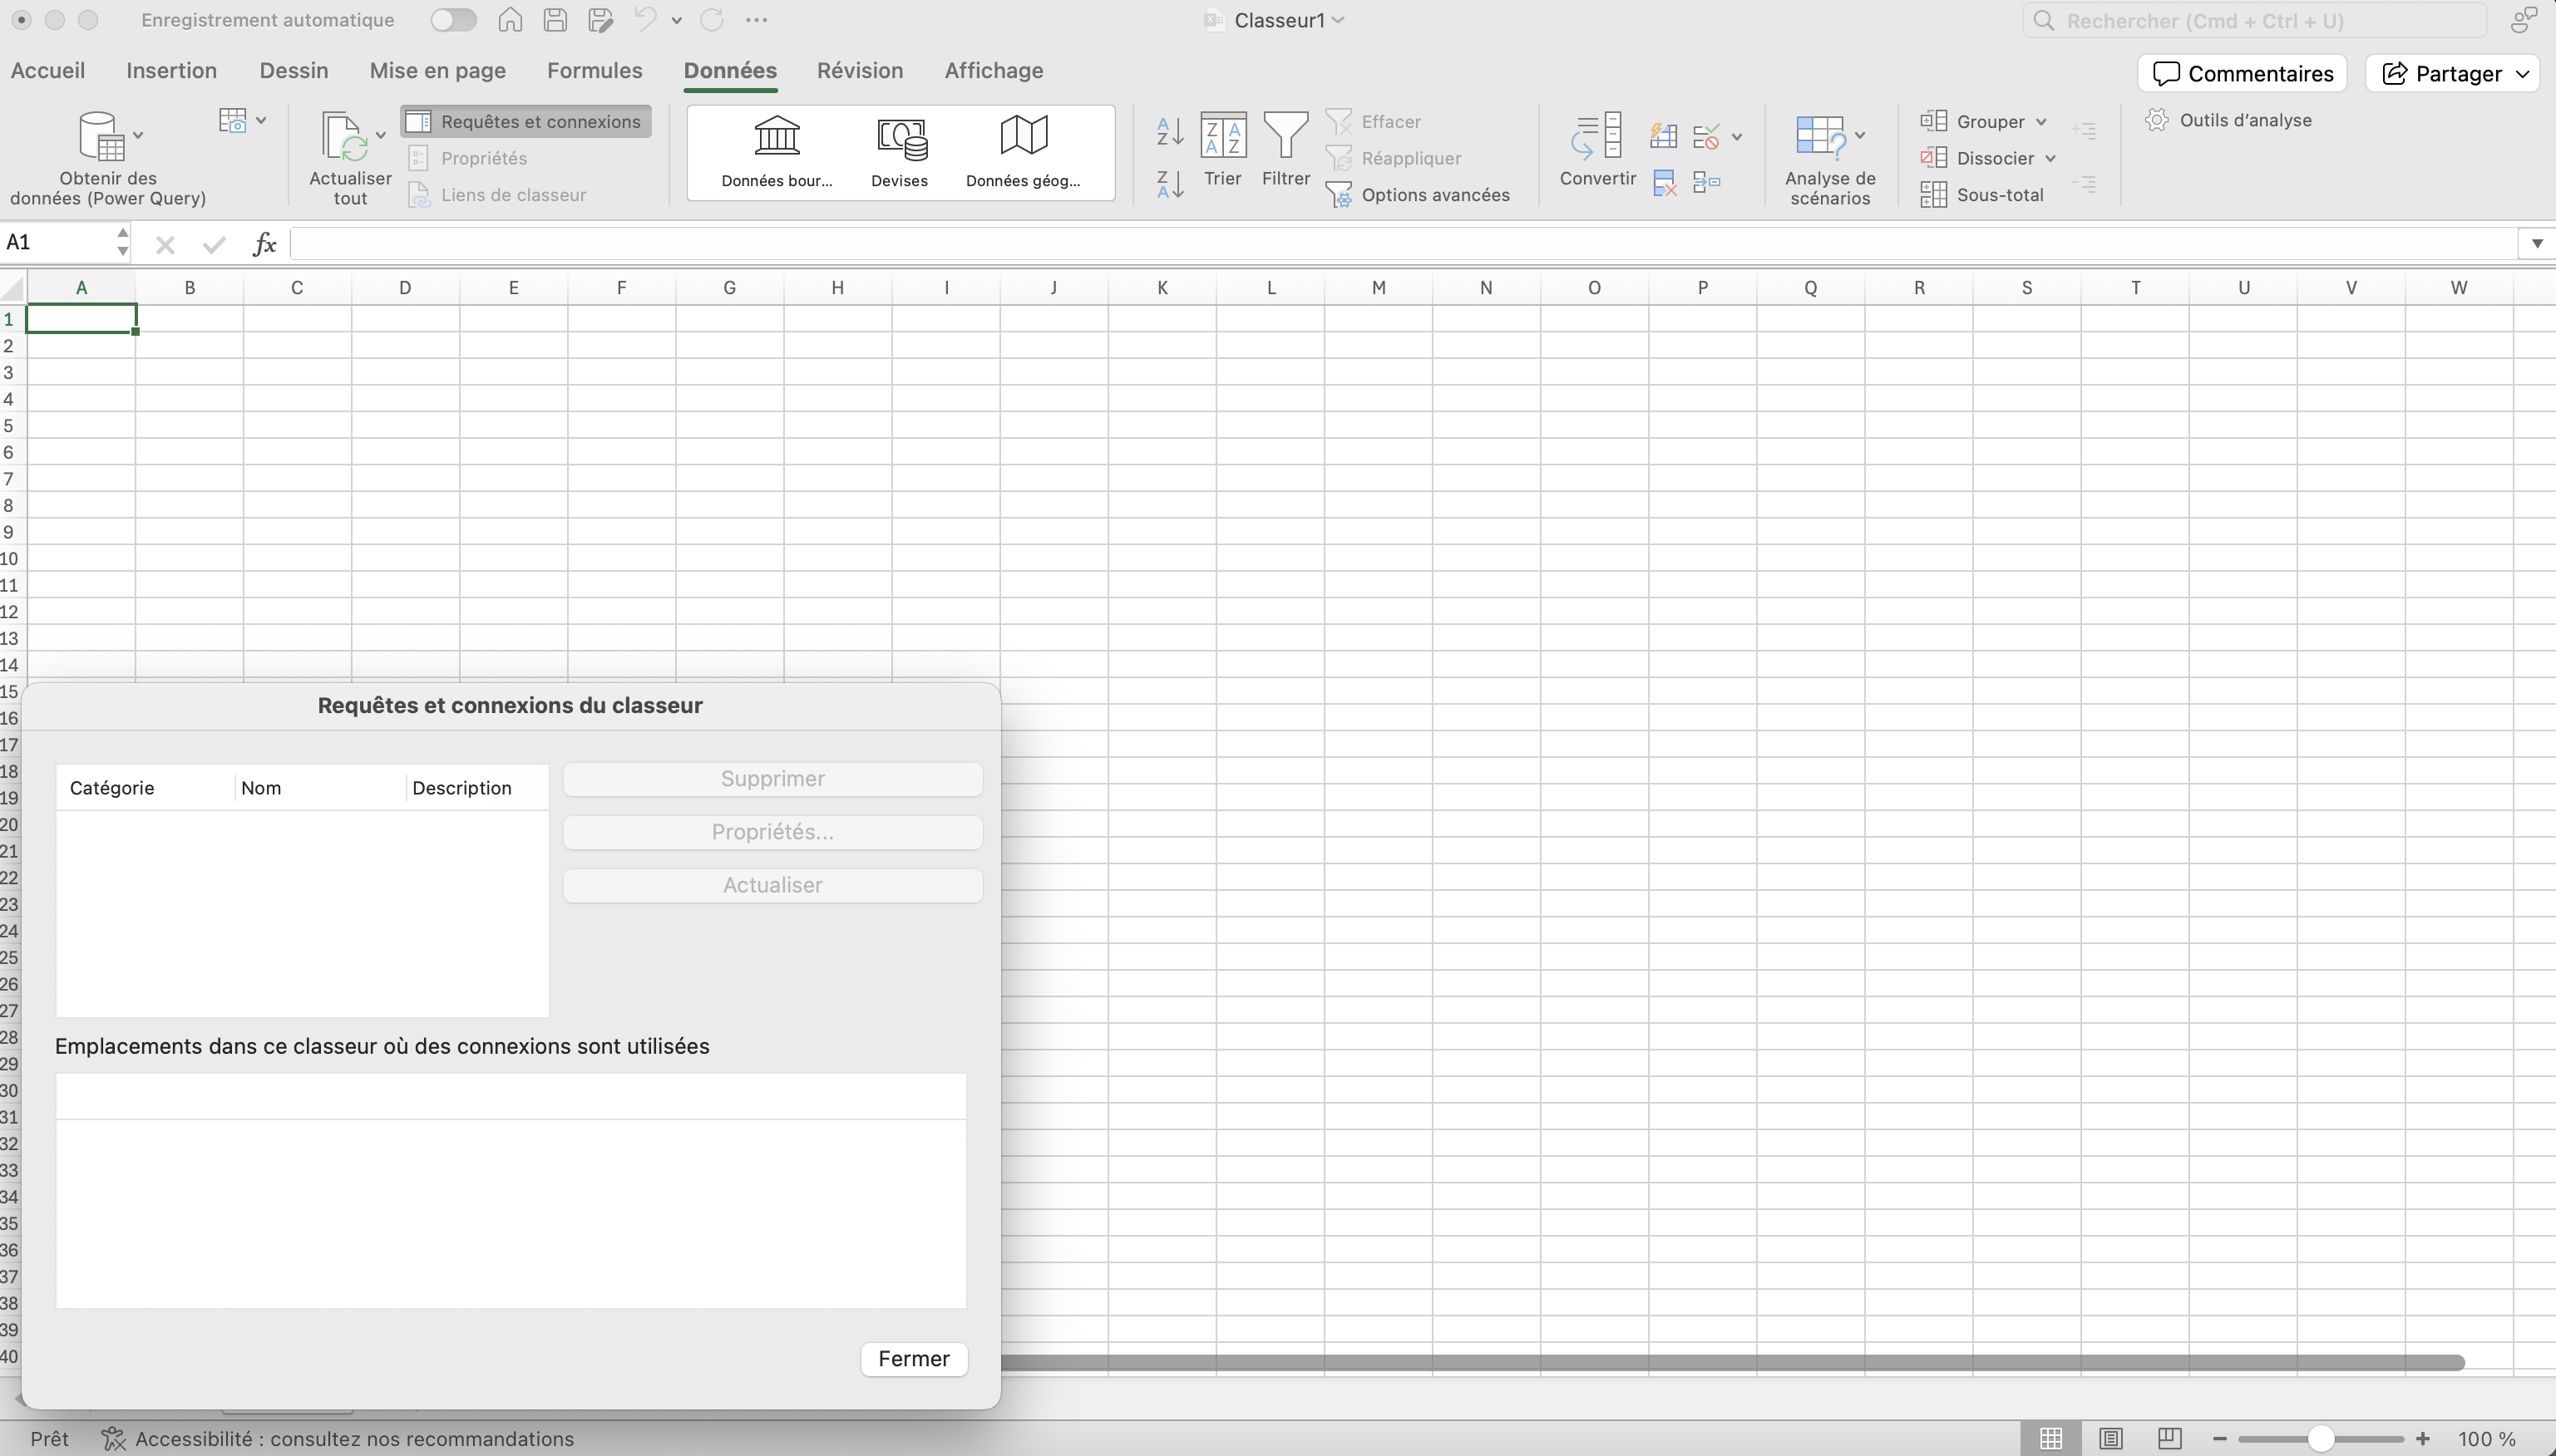The height and width of the screenshot is (1456, 2556).
Task: Sort ascending with A to Z icon
Action: tap(1169, 130)
